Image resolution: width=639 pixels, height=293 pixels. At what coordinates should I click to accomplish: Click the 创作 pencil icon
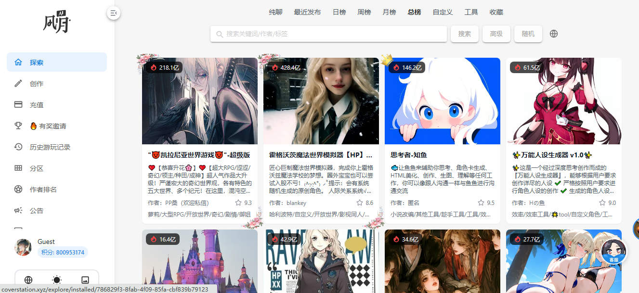tap(18, 83)
